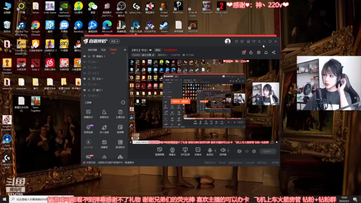Click the start-stream button at bottom right

point(268,151)
